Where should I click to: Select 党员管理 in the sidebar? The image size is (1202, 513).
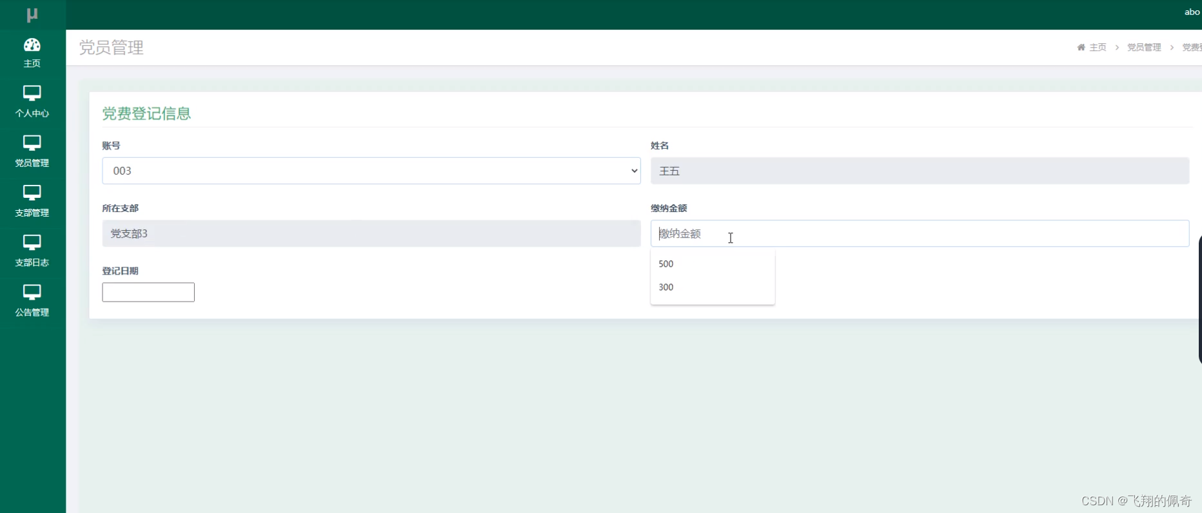click(32, 153)
